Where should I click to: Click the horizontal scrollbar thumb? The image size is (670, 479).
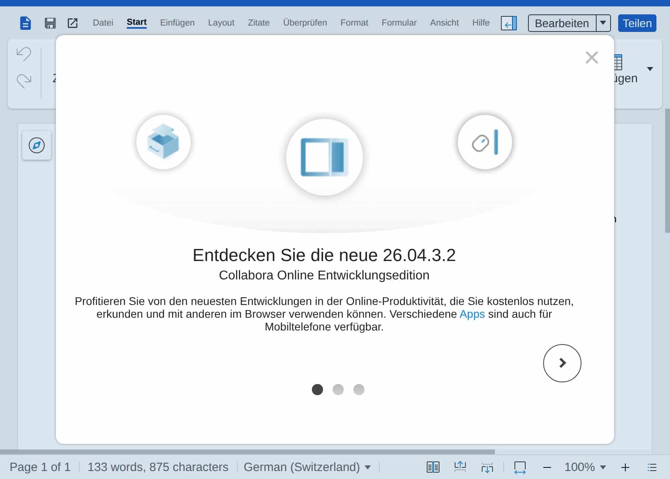pos(247,452)
